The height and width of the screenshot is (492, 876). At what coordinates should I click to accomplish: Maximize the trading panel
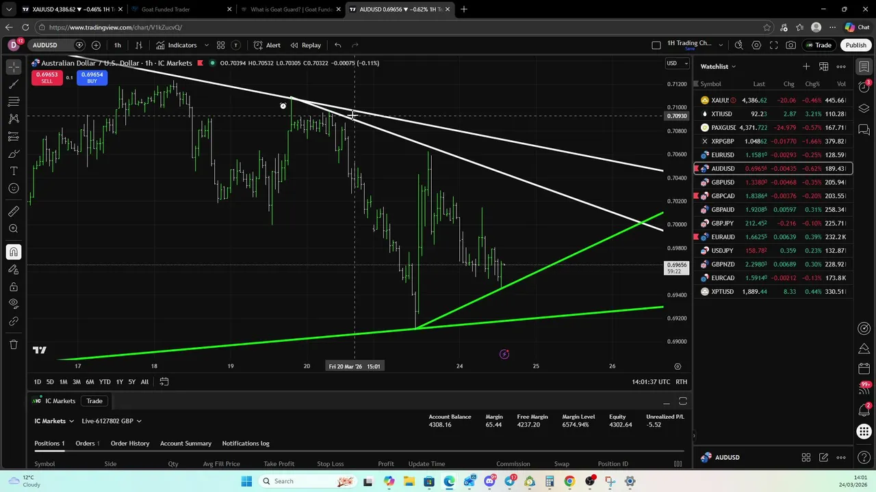point(682,401)
